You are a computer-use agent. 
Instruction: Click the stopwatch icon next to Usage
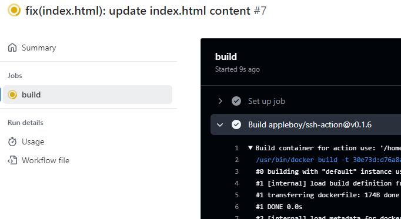12,141
